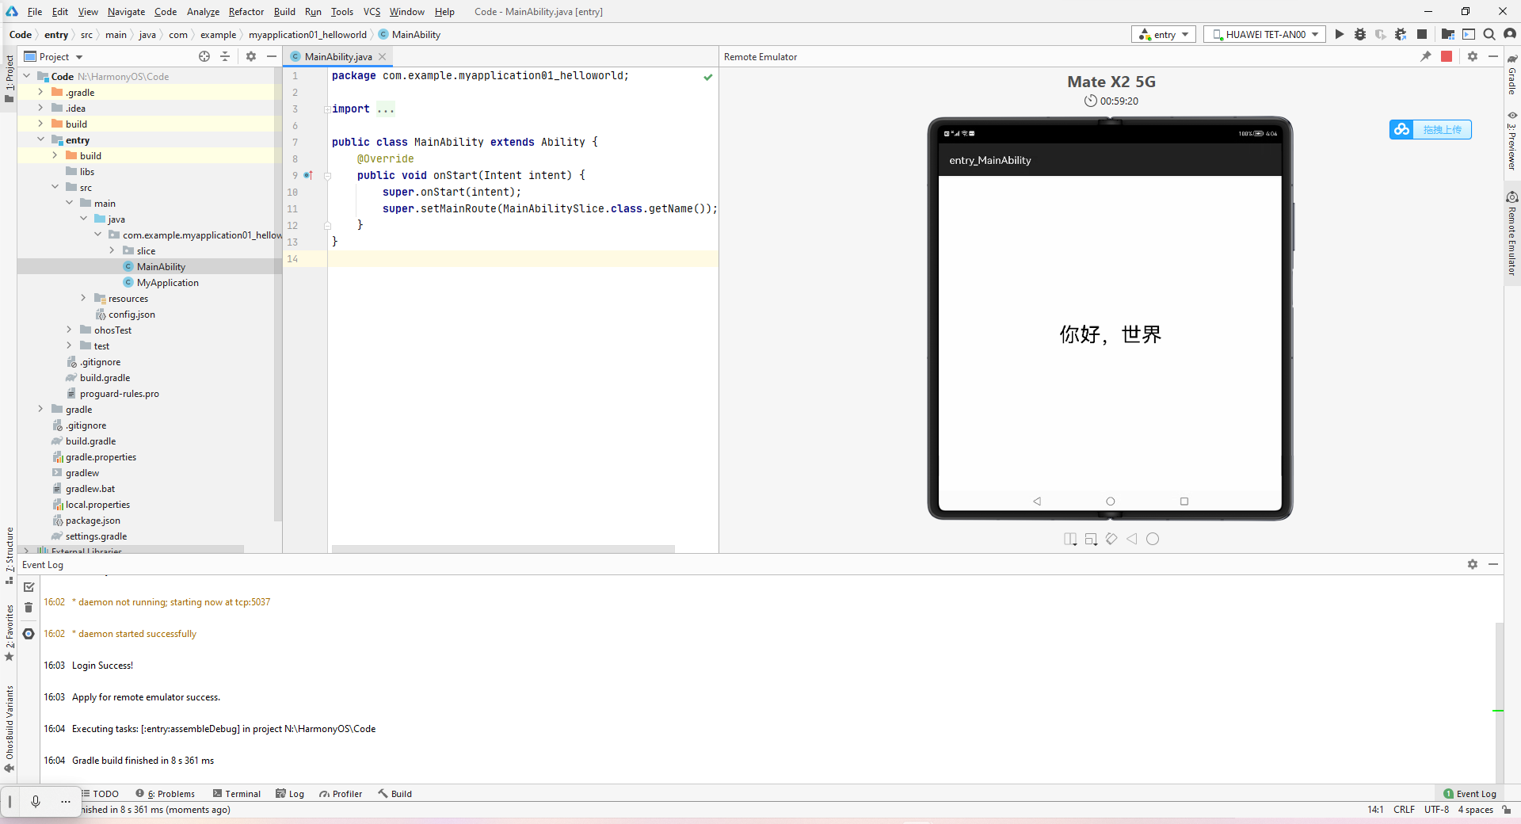Click the CRLF line separator indicator
The image size is (1521, 824).
tap(1404, 810)
